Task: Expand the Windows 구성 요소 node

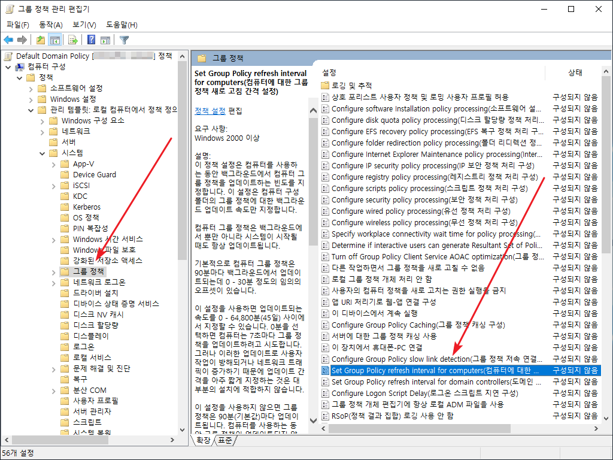Action: click(43, 121)
